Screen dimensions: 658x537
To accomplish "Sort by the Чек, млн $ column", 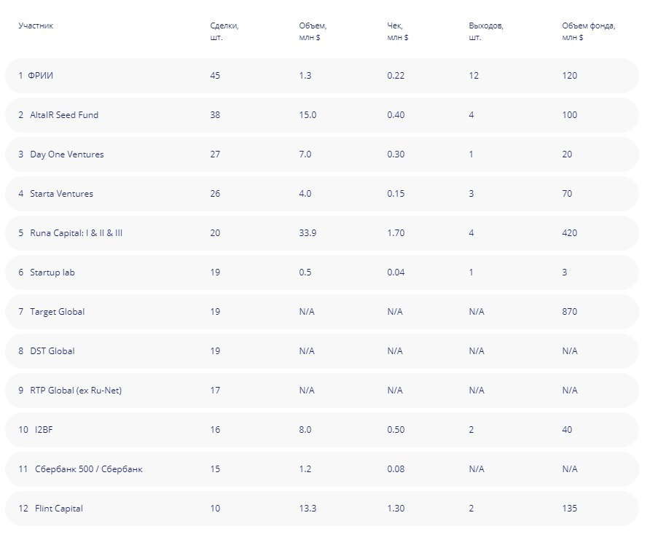I will [x=397, y=31].
